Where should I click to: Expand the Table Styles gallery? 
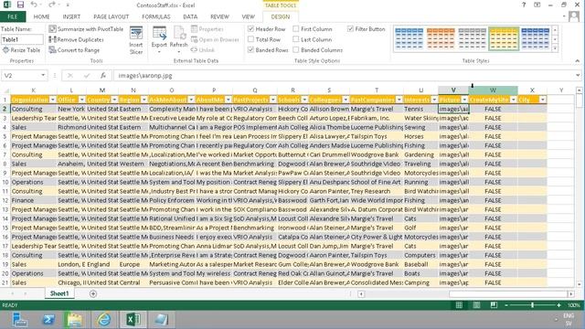tap(555, 48)
